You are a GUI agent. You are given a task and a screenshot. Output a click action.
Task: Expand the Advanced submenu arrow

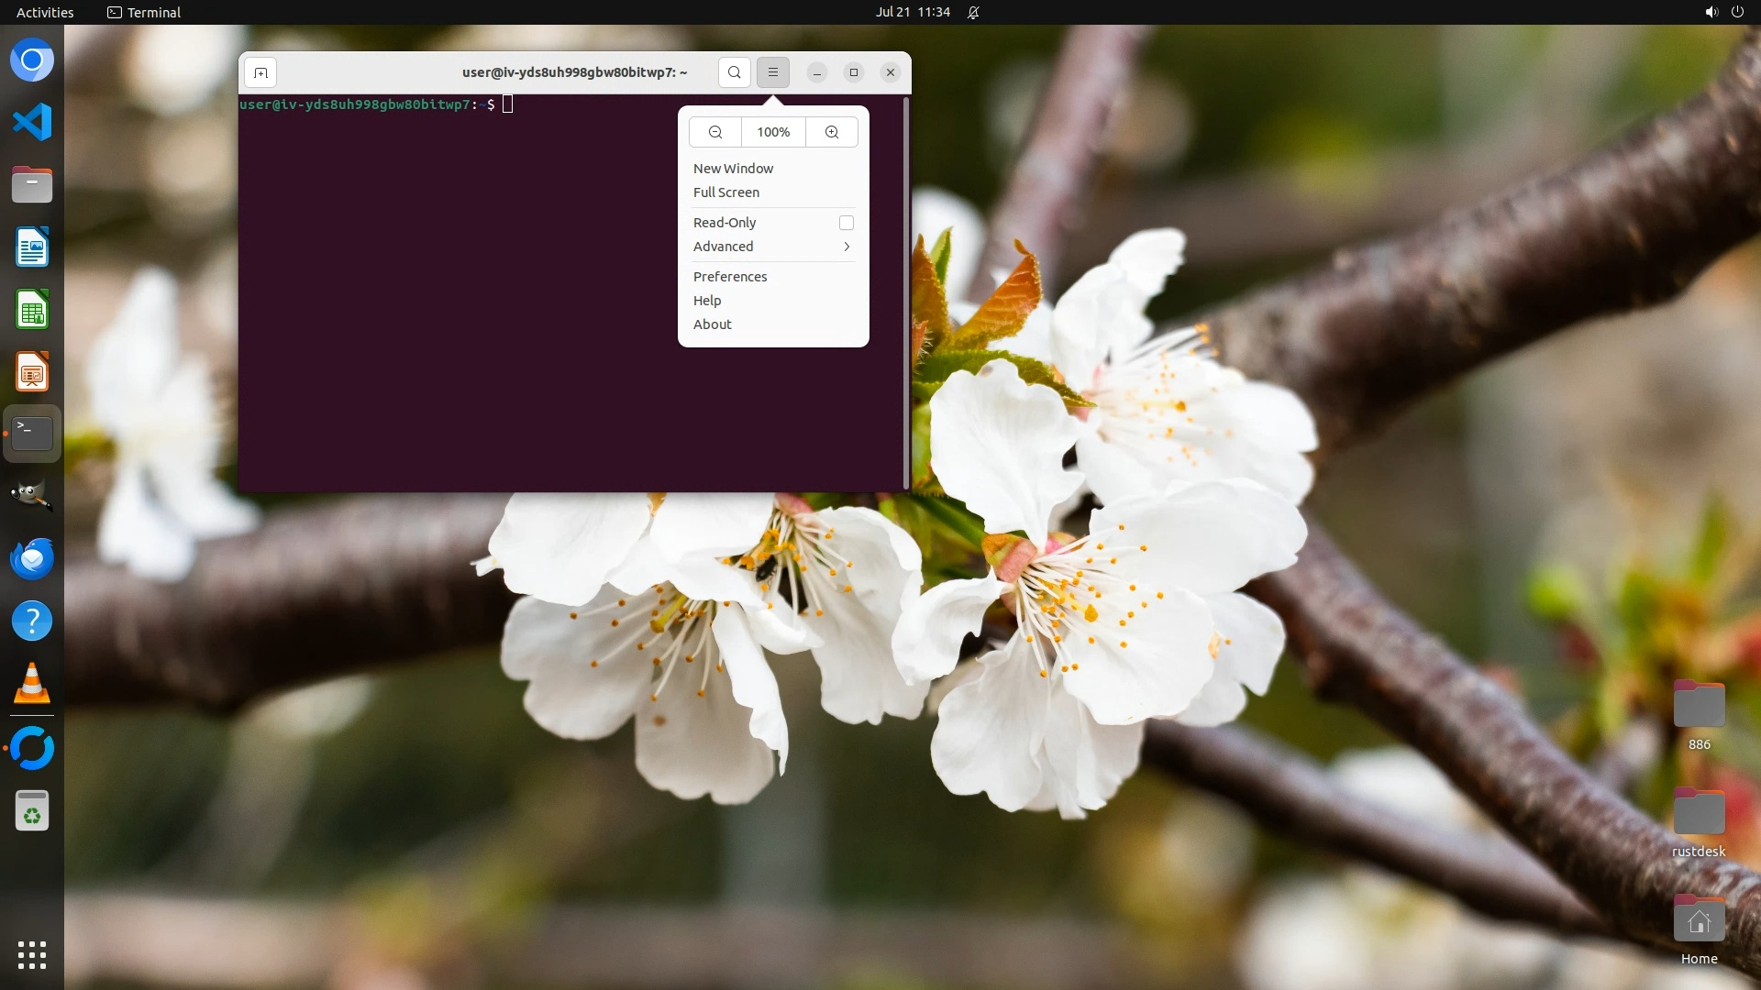846,247
